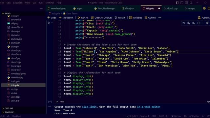
Task: Execute cell and below icon
Action: [x=194, y=23]
